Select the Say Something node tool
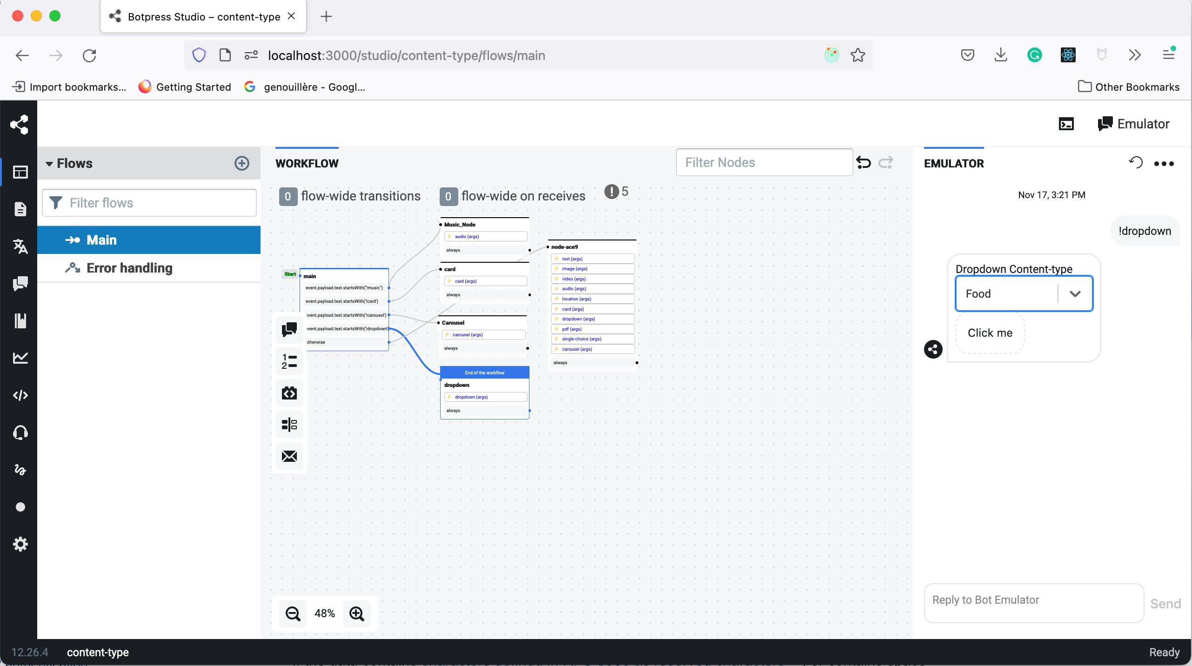This screenshot has width=1192, height=666. coord(288,330)
